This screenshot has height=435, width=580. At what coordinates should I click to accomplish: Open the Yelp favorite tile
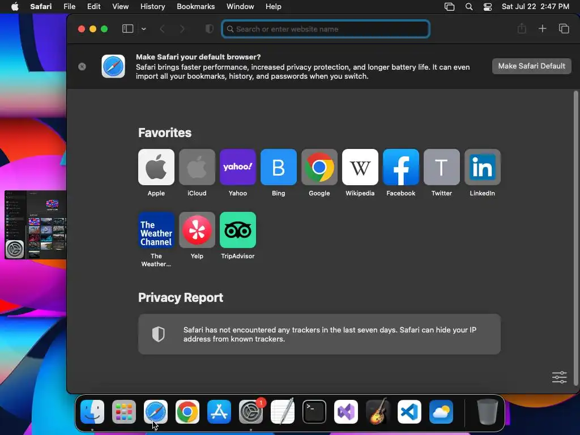coord(197,230)
